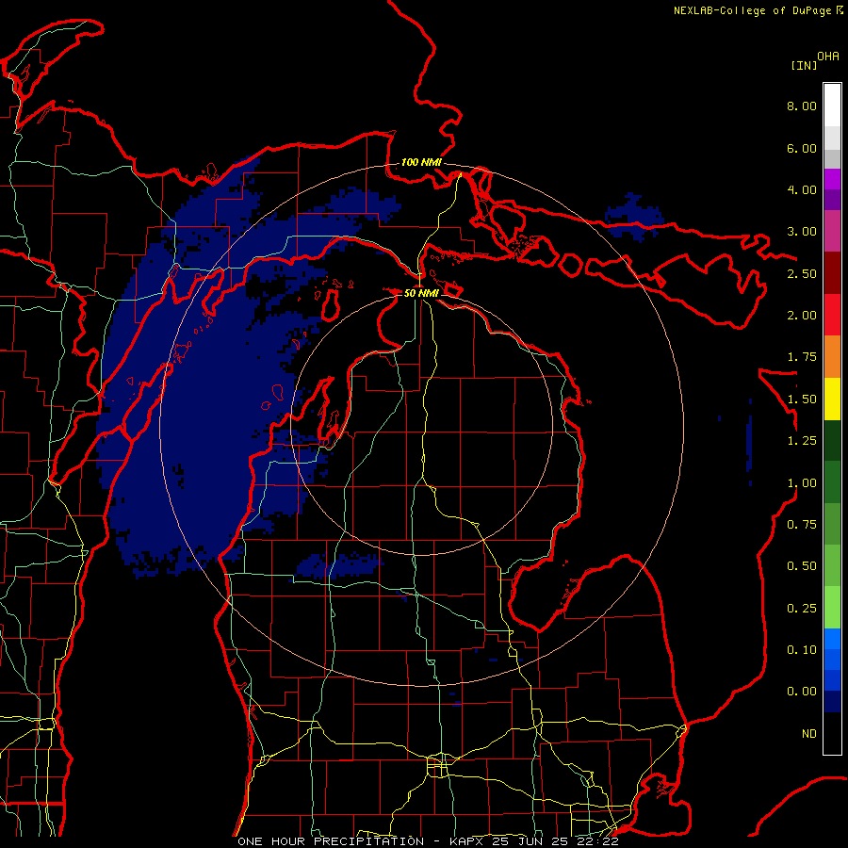Screen dimensions: 848x848
Task: Pick the orange swatch in the legend
Action: click(832, 357)
